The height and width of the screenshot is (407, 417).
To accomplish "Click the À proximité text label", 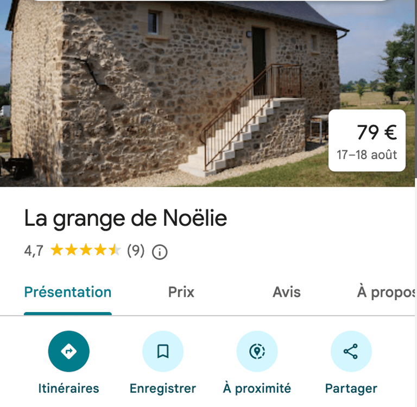I will coord(257,389).
